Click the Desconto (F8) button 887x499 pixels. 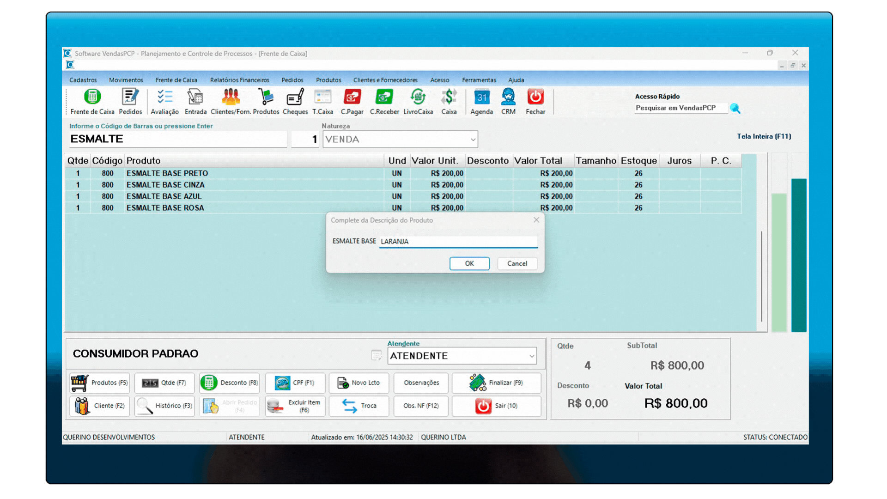click(230, 383)
